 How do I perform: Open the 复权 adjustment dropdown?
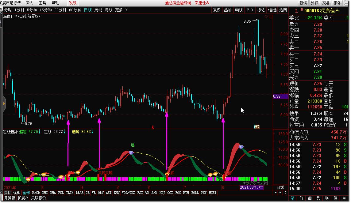tap(217, 10)
